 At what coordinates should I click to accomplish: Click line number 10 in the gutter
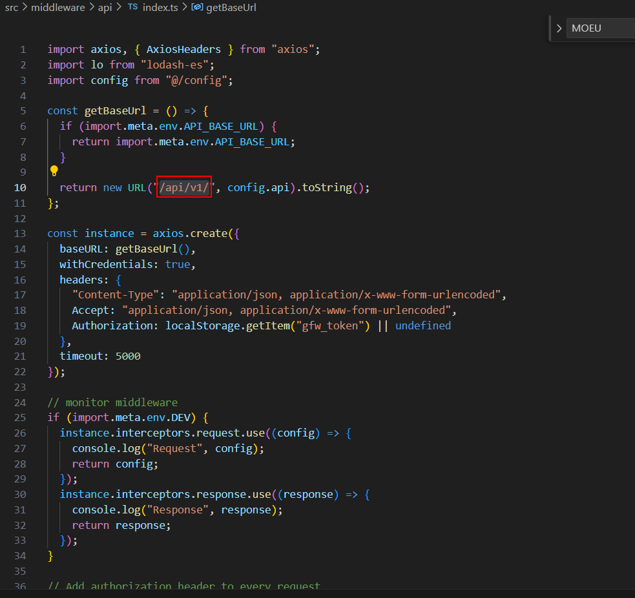pyautogui.click(x=20, y=187)
